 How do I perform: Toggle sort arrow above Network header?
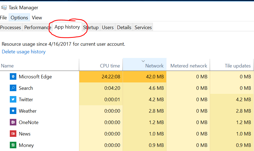[x=143, y=61]
